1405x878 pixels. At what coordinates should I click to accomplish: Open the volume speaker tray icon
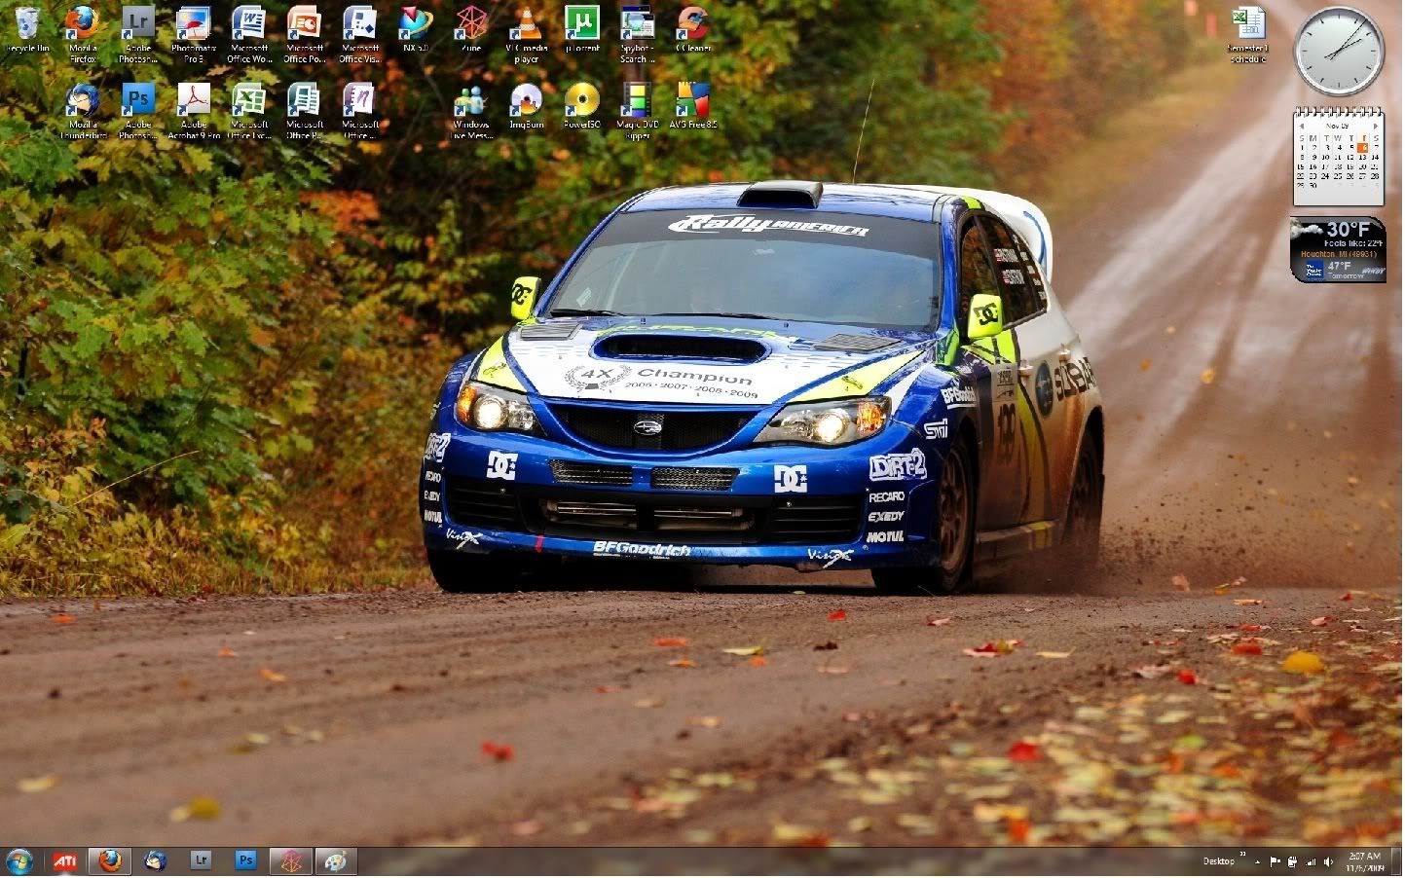click(x=1329, y=862)
